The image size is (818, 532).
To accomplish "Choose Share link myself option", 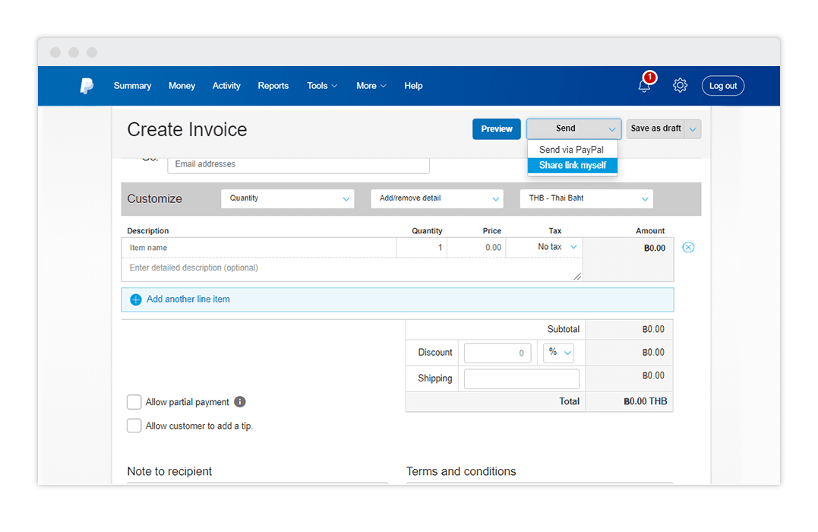I will pyautogui.click(x=573, y=166).
